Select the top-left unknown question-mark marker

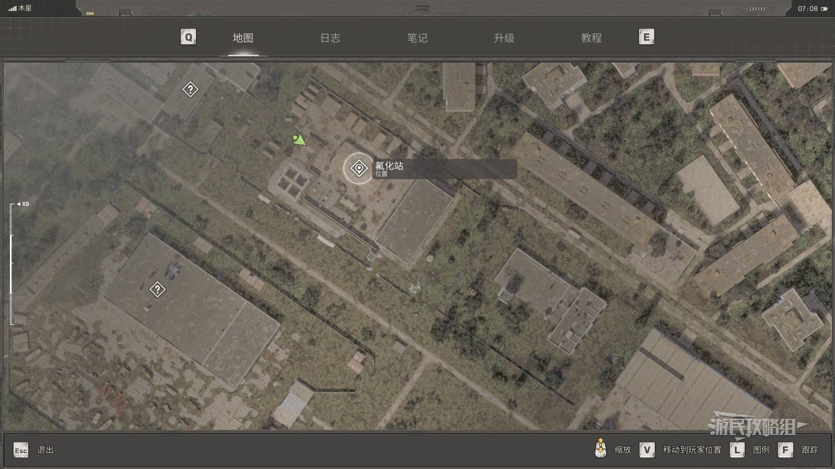click(190, 89)
